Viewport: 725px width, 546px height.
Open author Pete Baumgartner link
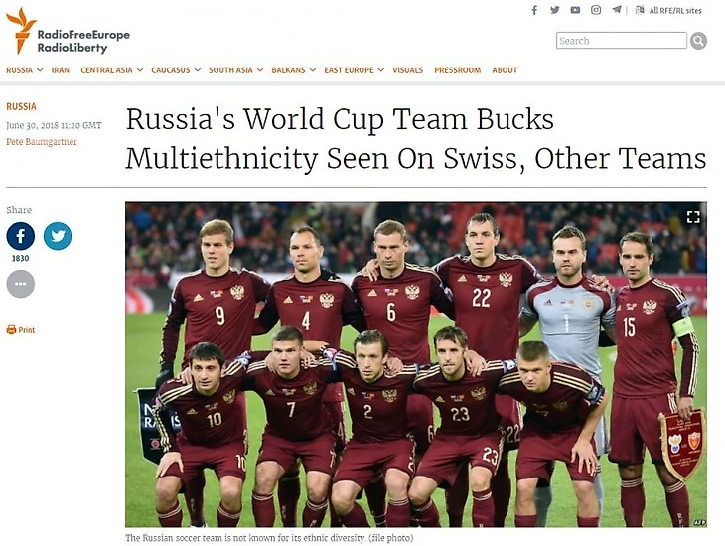pos(42,142)
